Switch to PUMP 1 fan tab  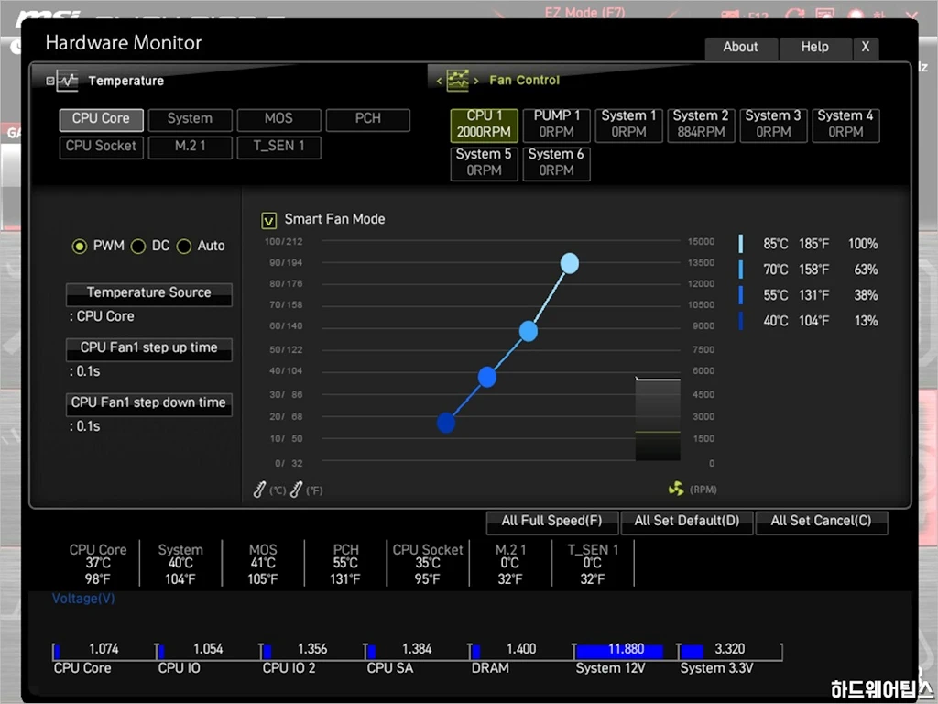point(556,125)
